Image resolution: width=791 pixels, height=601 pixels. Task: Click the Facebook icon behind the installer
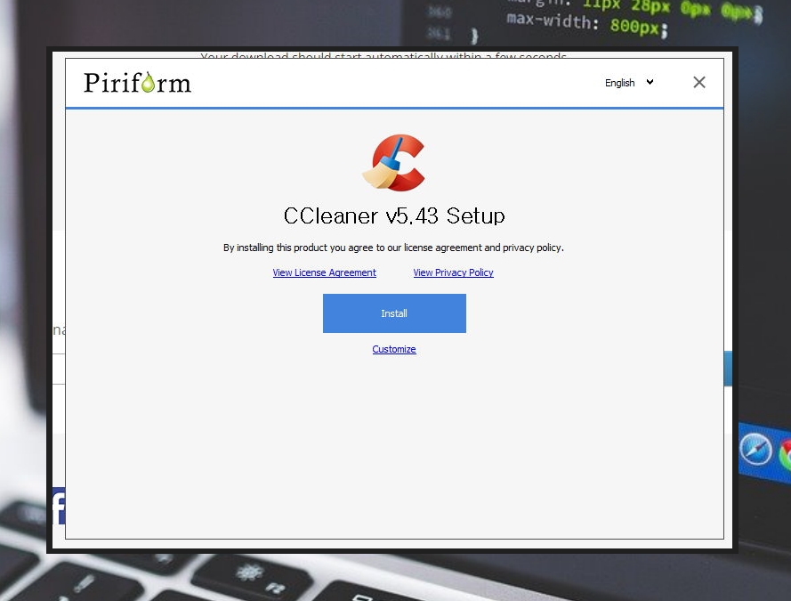pos(59,507)
